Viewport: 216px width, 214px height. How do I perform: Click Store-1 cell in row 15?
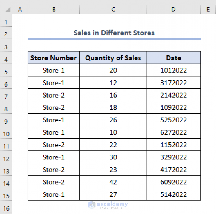point(54,194)
